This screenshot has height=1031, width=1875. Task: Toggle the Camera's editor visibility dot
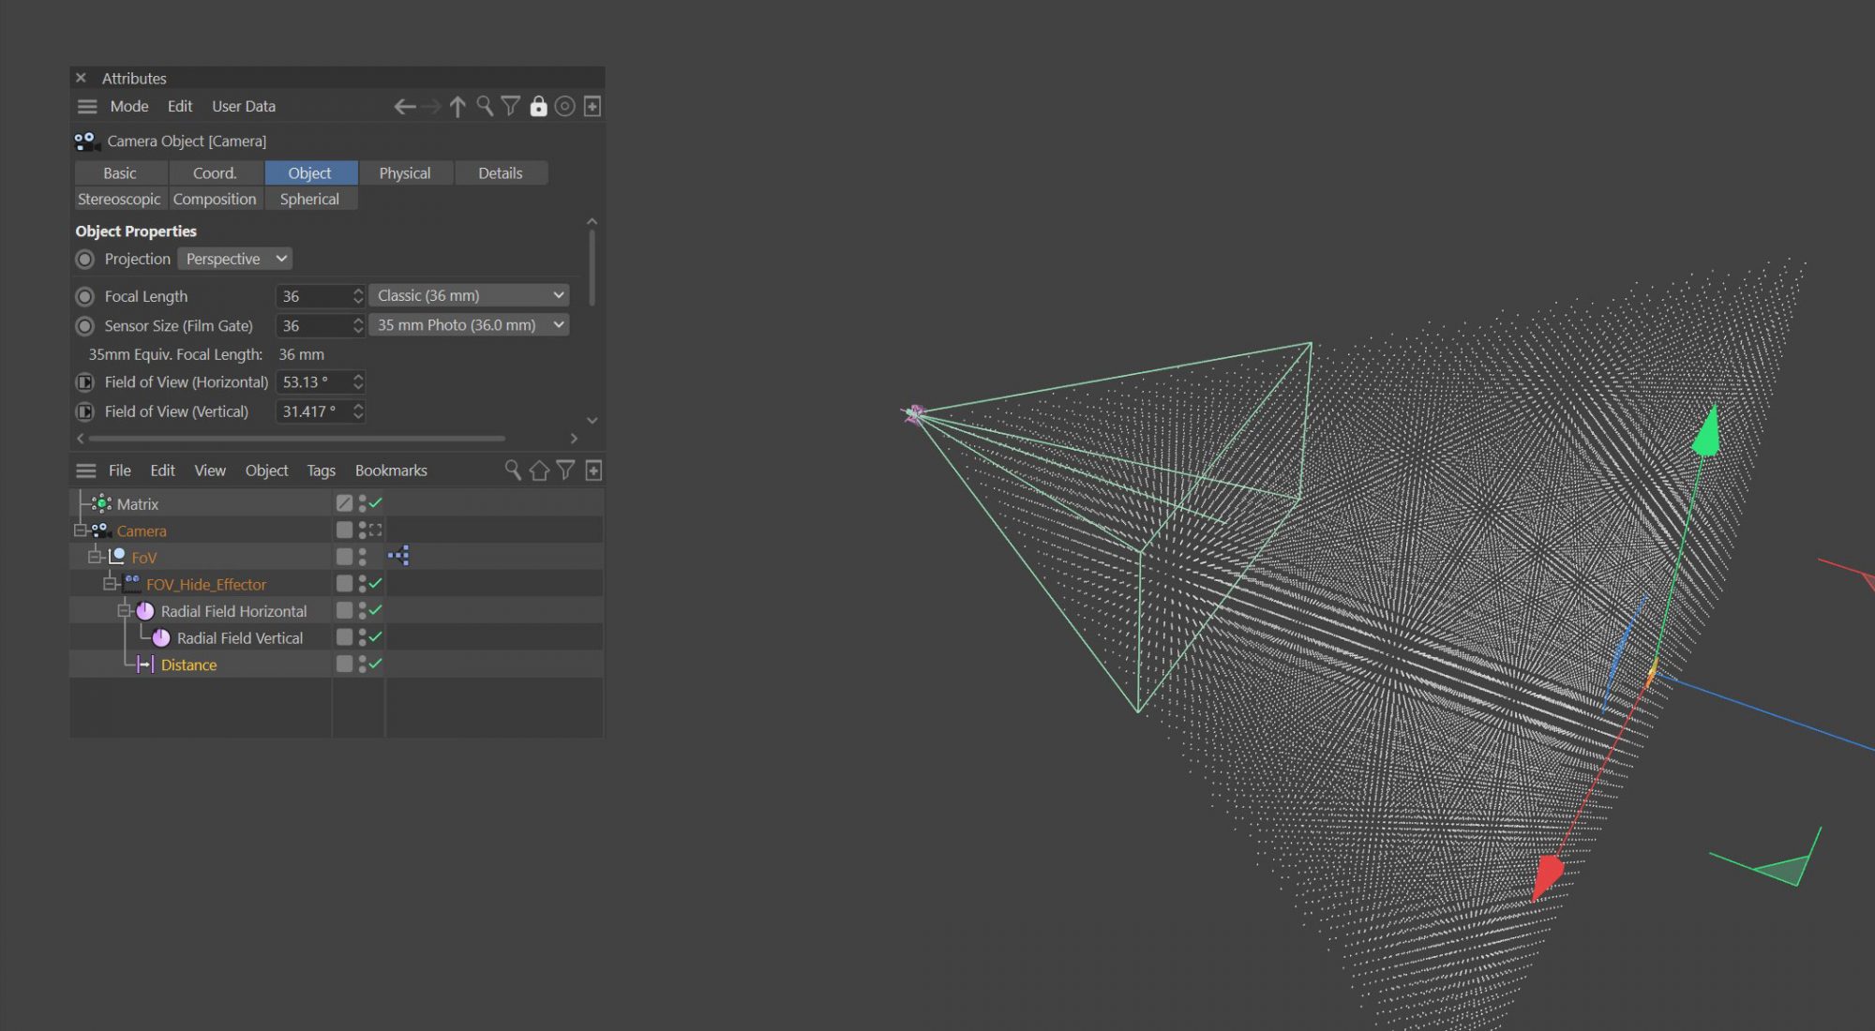[x=363, y=526]
